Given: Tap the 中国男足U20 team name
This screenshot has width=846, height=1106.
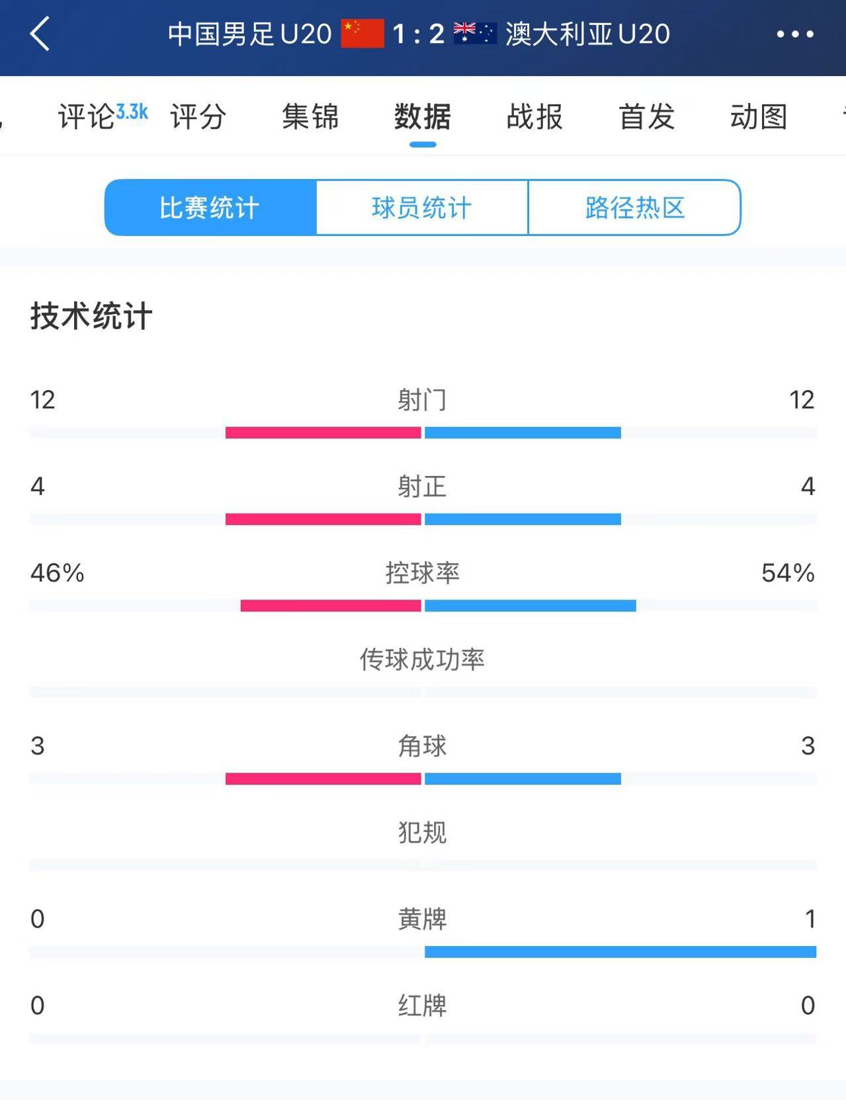Looking at the screenshot, I should [x=249, y=34].
